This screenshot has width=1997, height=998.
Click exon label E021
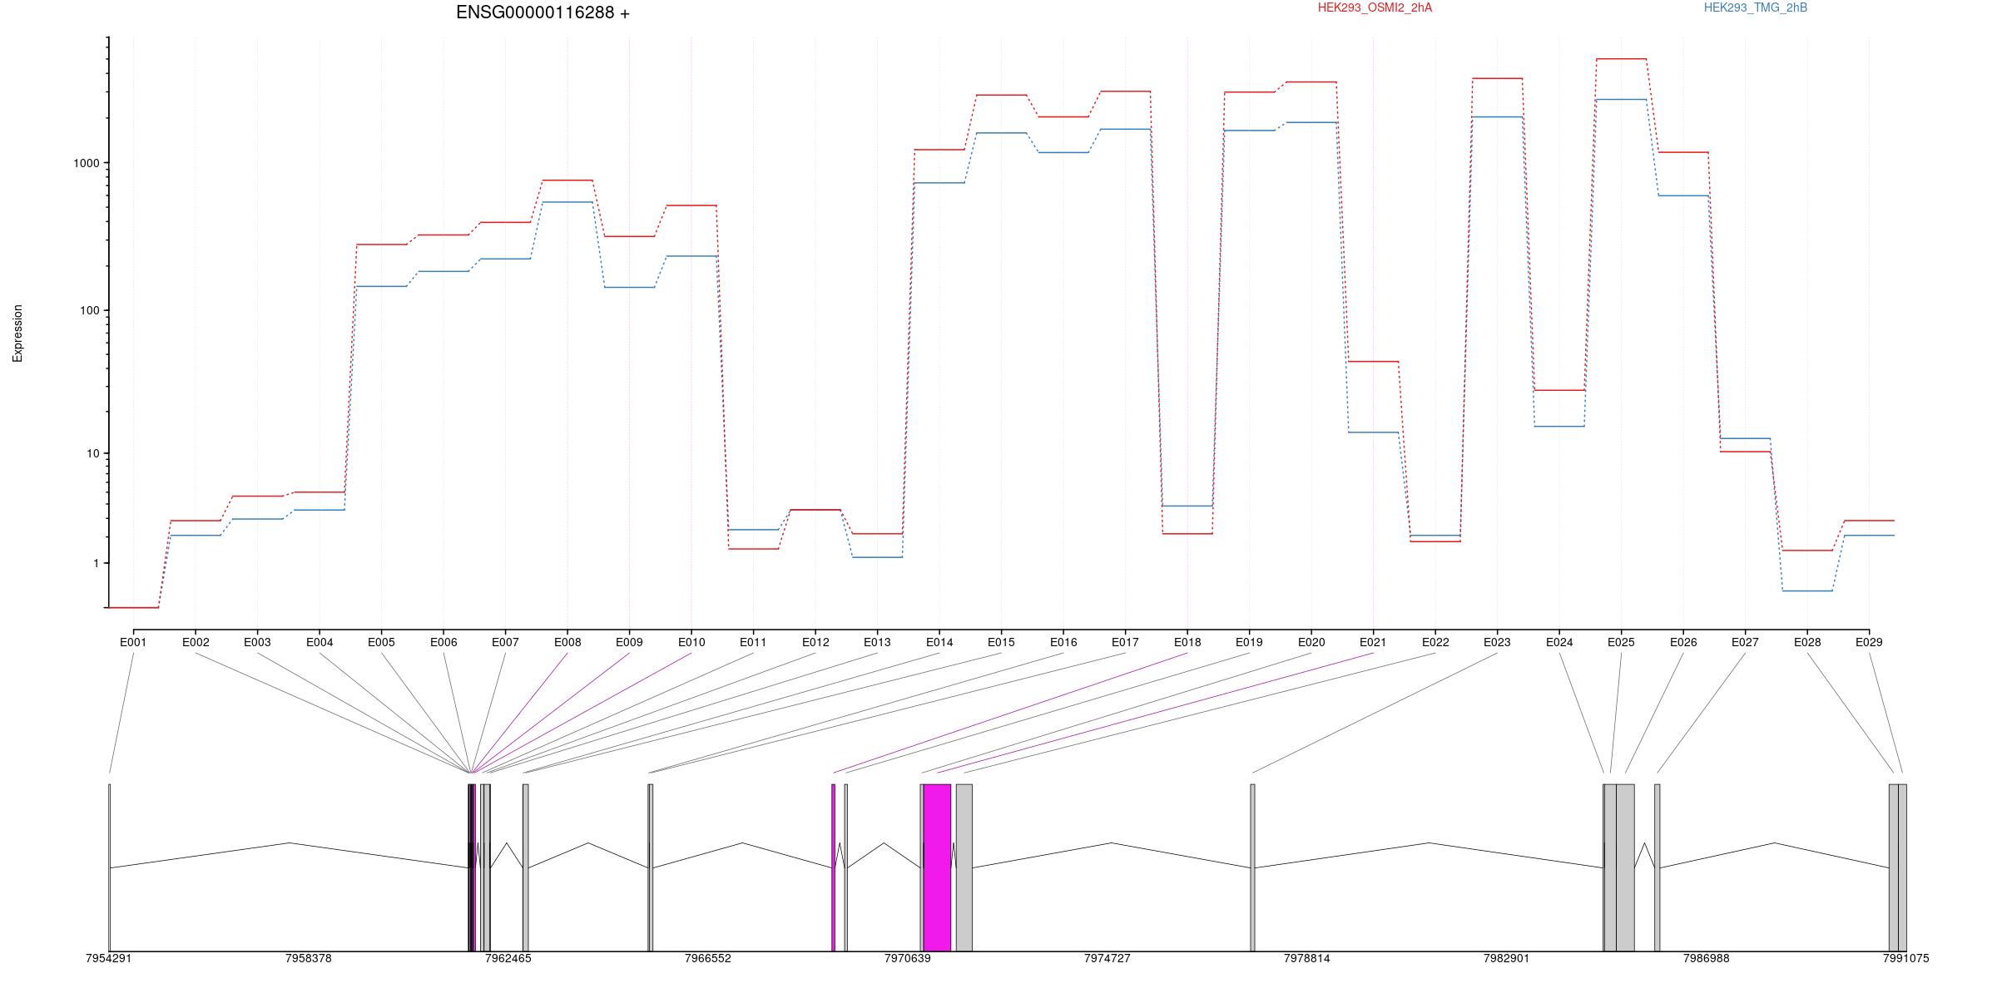pos(1373,642)
